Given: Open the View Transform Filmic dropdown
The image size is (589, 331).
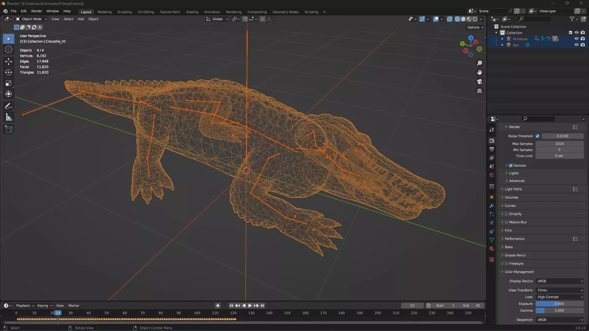Looking at the screenshot, I should (560, 290).
